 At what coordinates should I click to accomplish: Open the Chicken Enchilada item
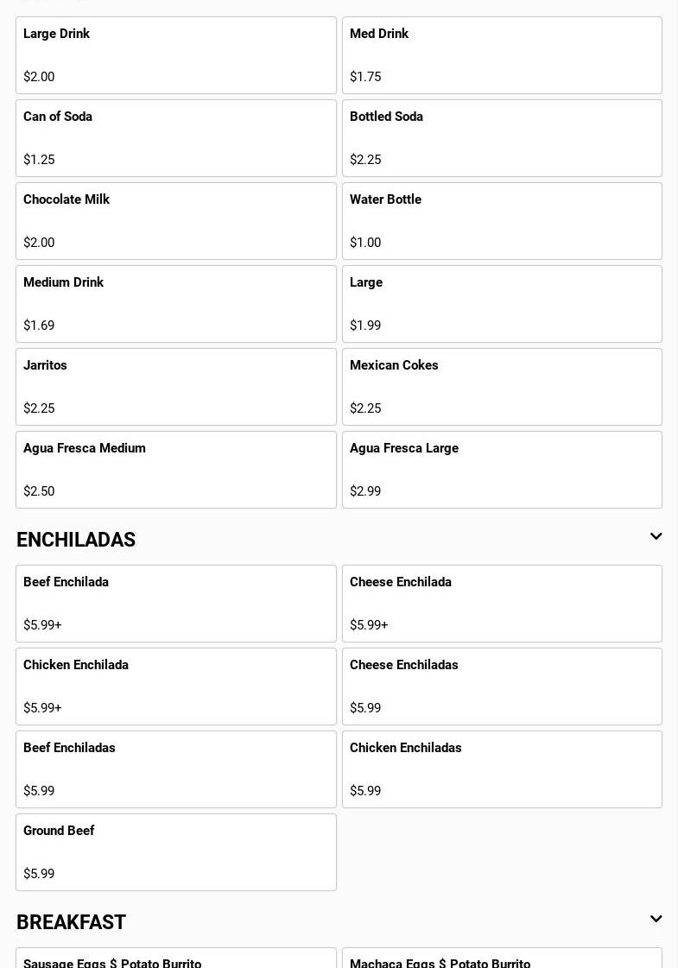pos(175,686)
